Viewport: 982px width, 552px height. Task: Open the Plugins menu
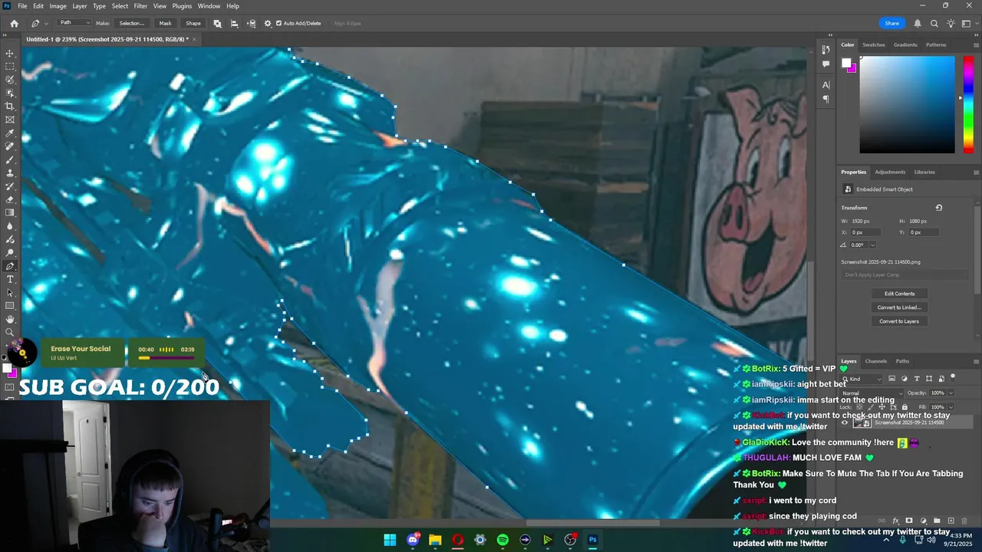[x=182, y=6]
